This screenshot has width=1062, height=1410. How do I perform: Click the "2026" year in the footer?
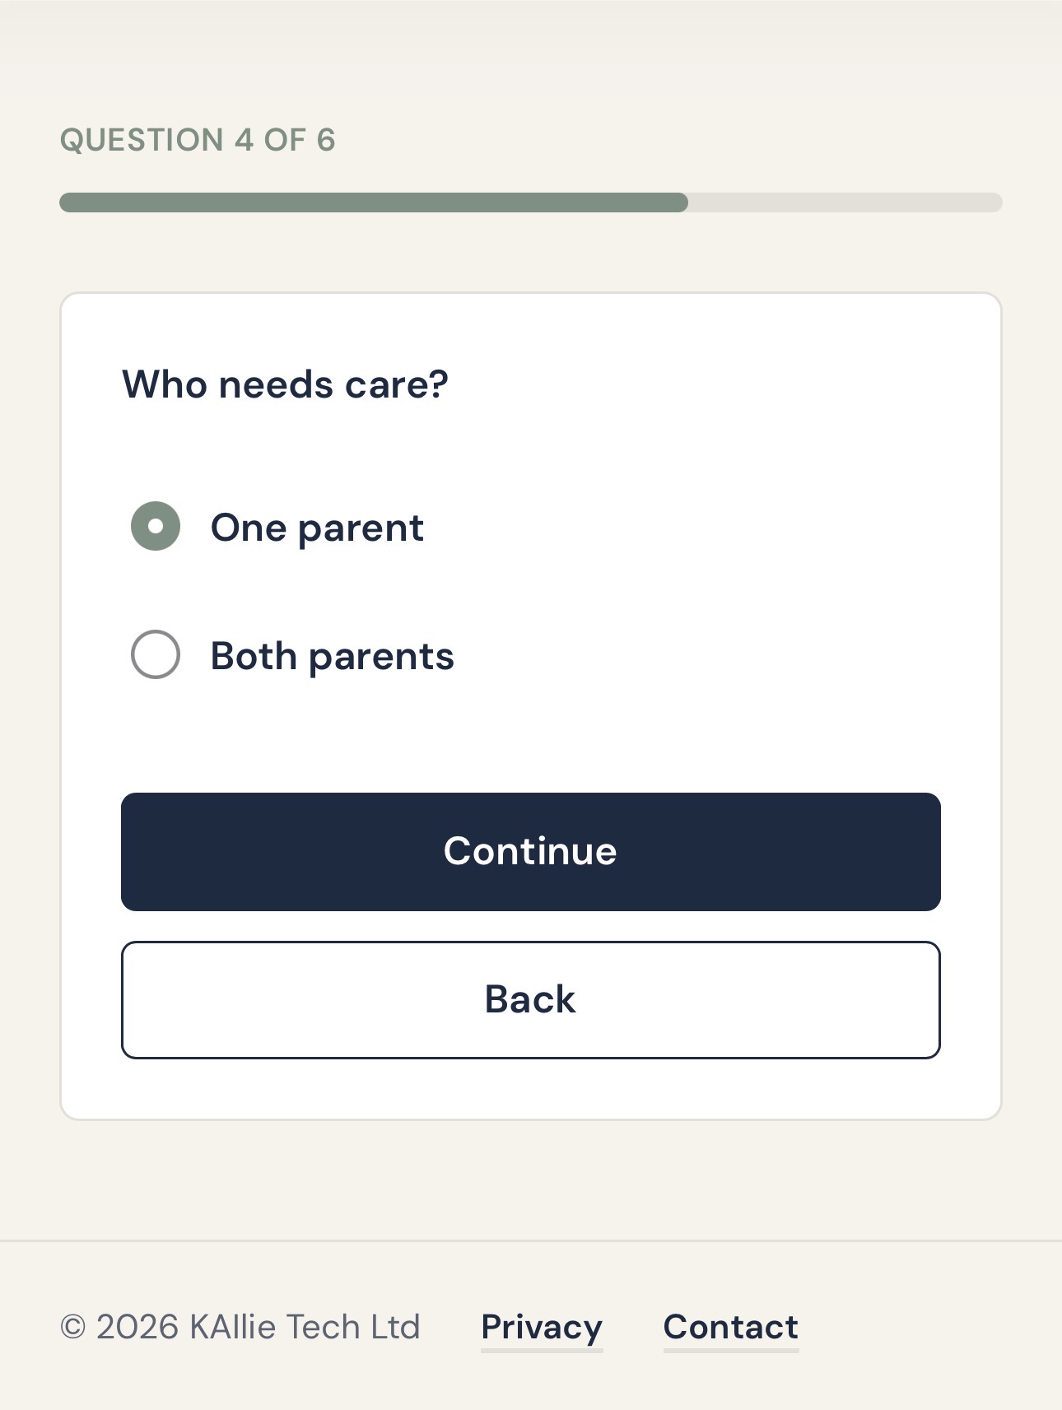click(137, 1327)
